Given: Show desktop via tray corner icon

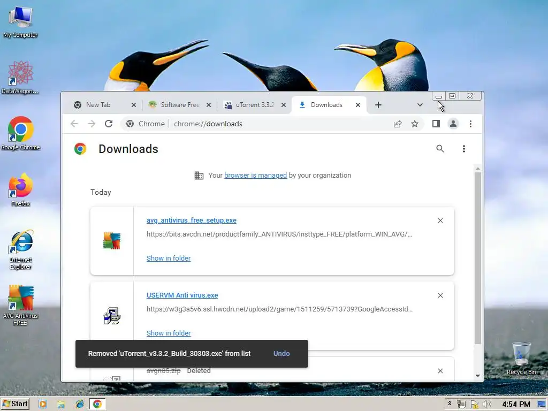Looking at the screenshot, I should click(542, 405).
